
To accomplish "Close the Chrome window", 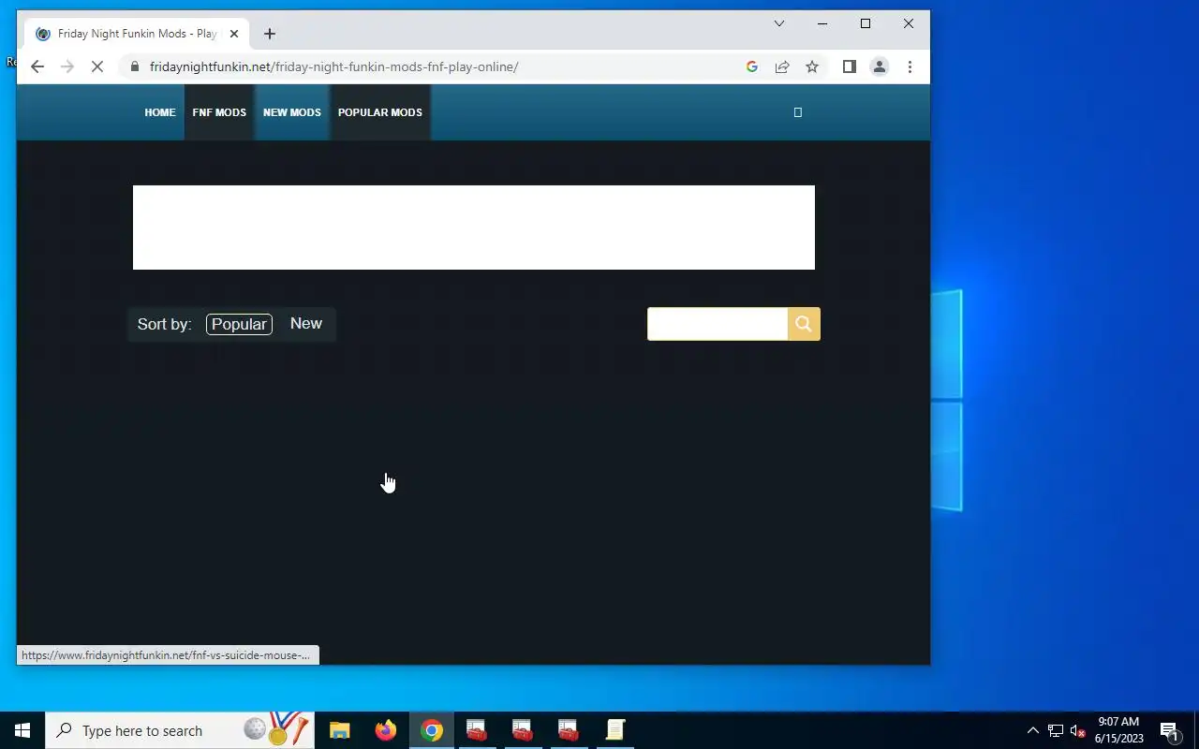I will click(x=909, y=23).
